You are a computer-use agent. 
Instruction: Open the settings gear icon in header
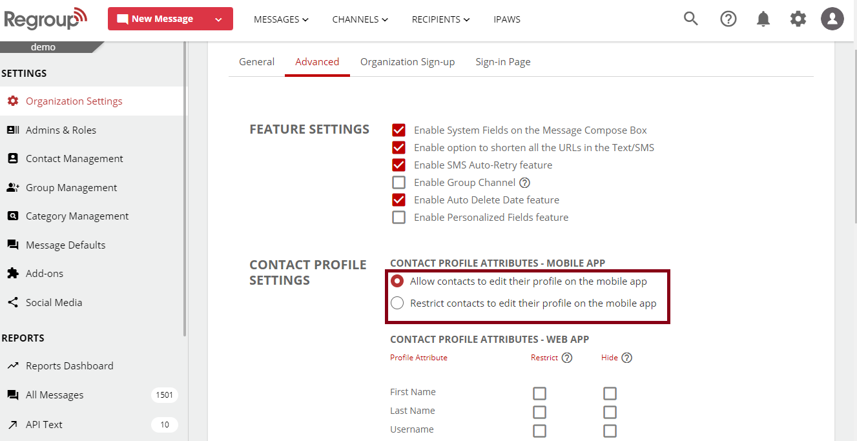[798, 19]
